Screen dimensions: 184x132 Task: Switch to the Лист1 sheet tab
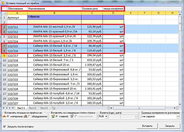click(21, 108)
